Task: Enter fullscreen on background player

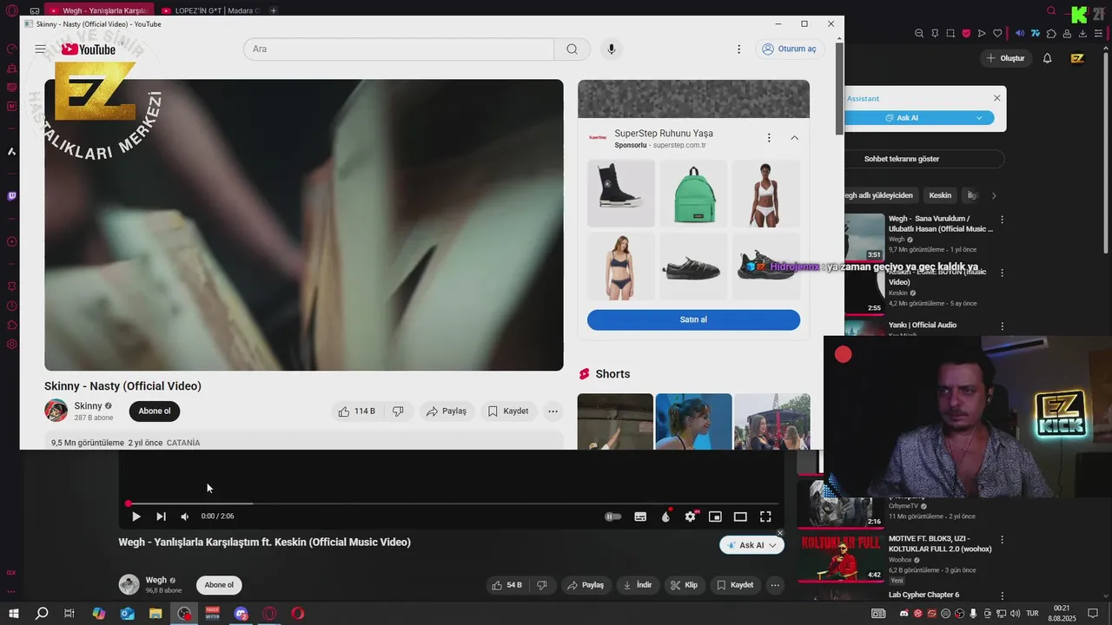Action: click(x=765, y=516)
